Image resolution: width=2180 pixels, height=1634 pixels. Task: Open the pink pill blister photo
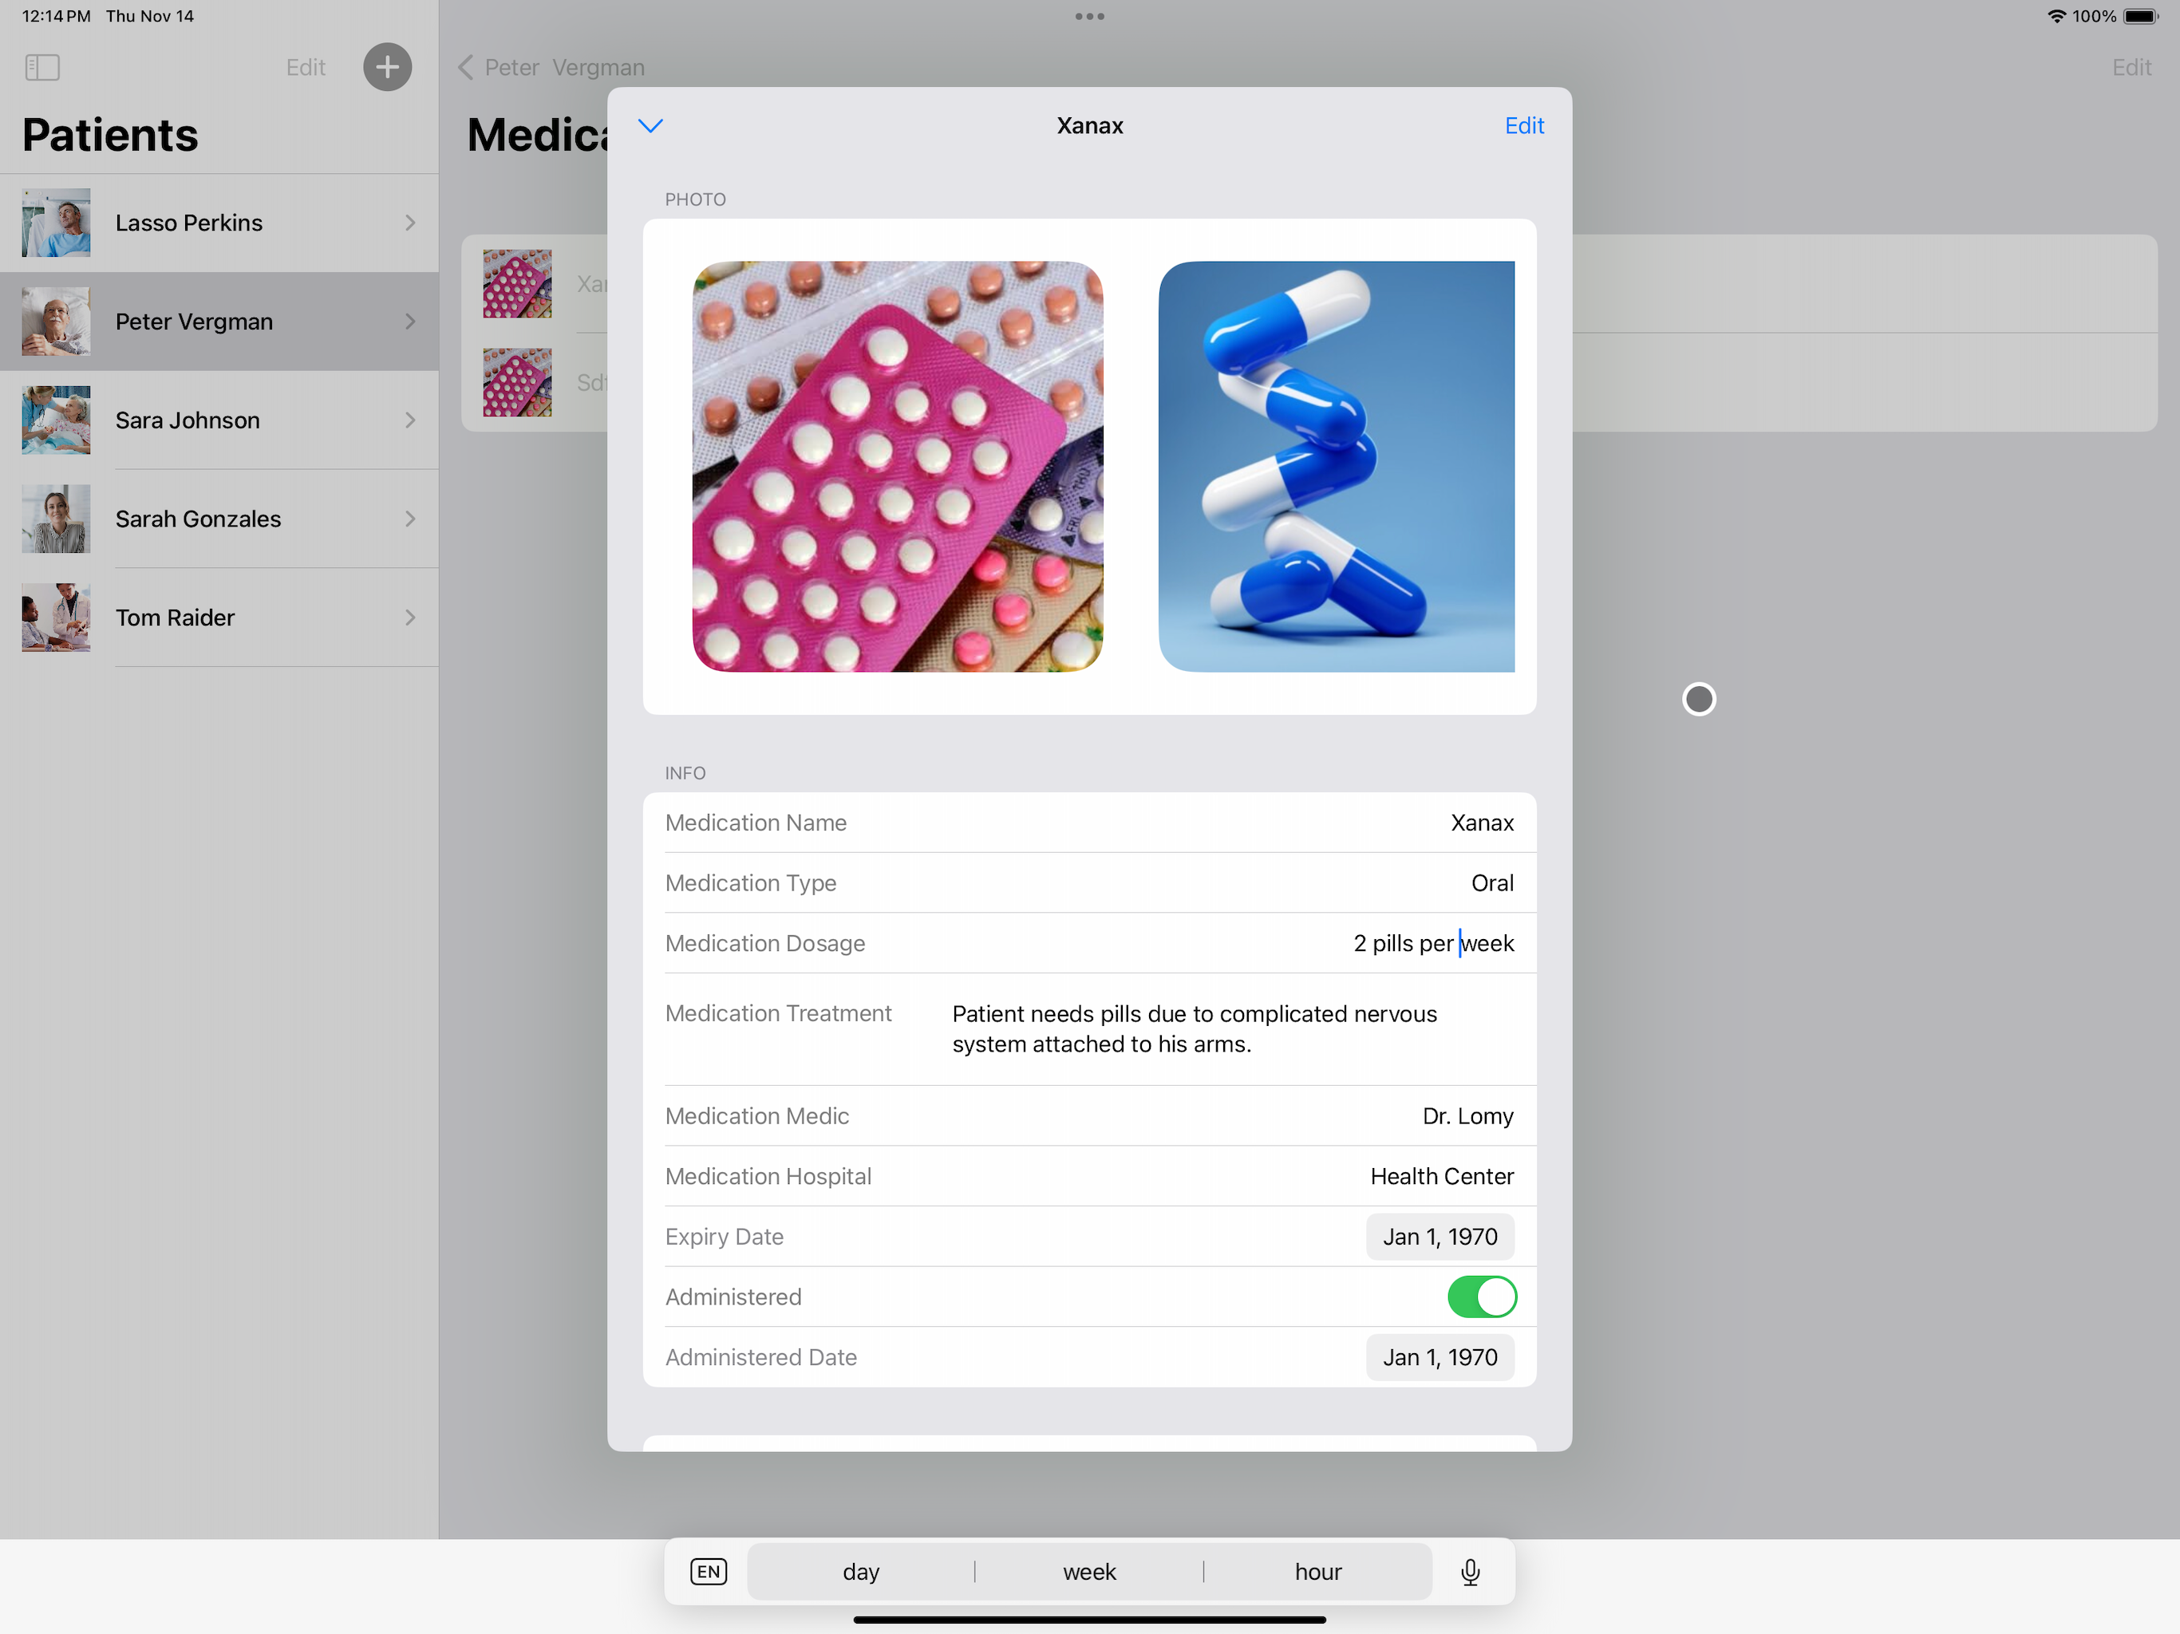(x=897, y=466)
